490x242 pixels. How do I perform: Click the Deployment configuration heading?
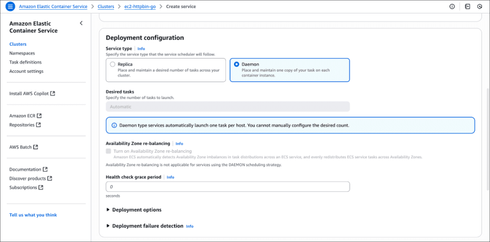(145, 38)
